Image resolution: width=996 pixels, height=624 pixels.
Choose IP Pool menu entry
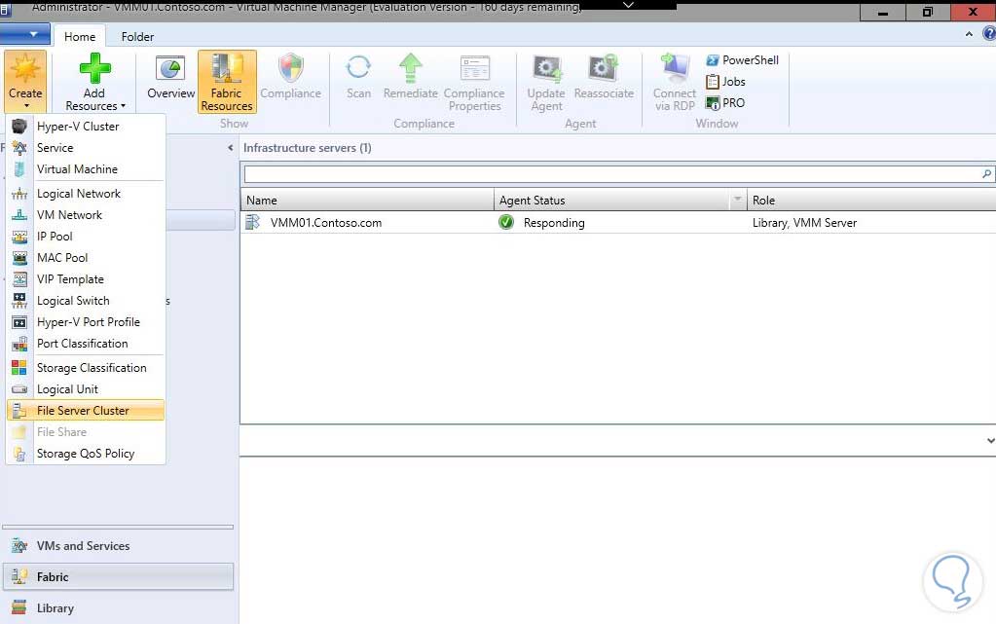(x=86, y=237)
